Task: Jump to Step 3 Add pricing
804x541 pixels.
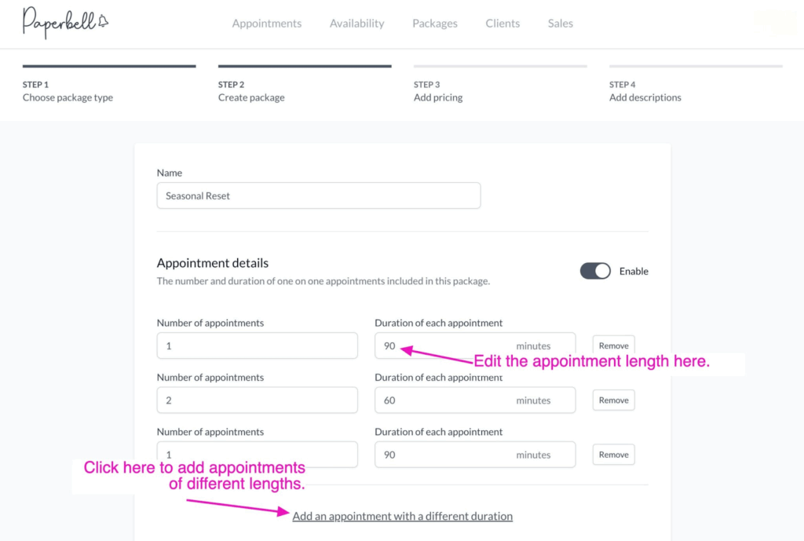Action: tap(438, 91)
